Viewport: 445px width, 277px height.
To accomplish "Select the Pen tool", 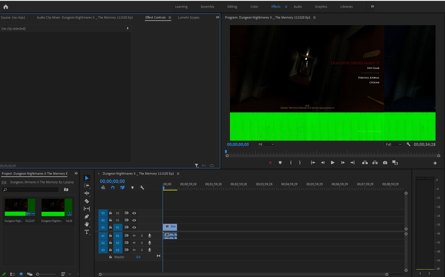I will [x=87, y=216].
